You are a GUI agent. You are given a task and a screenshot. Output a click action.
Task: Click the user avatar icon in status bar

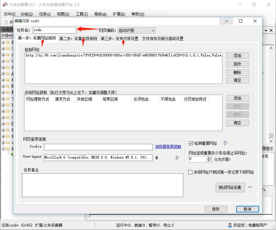point(230,225)
